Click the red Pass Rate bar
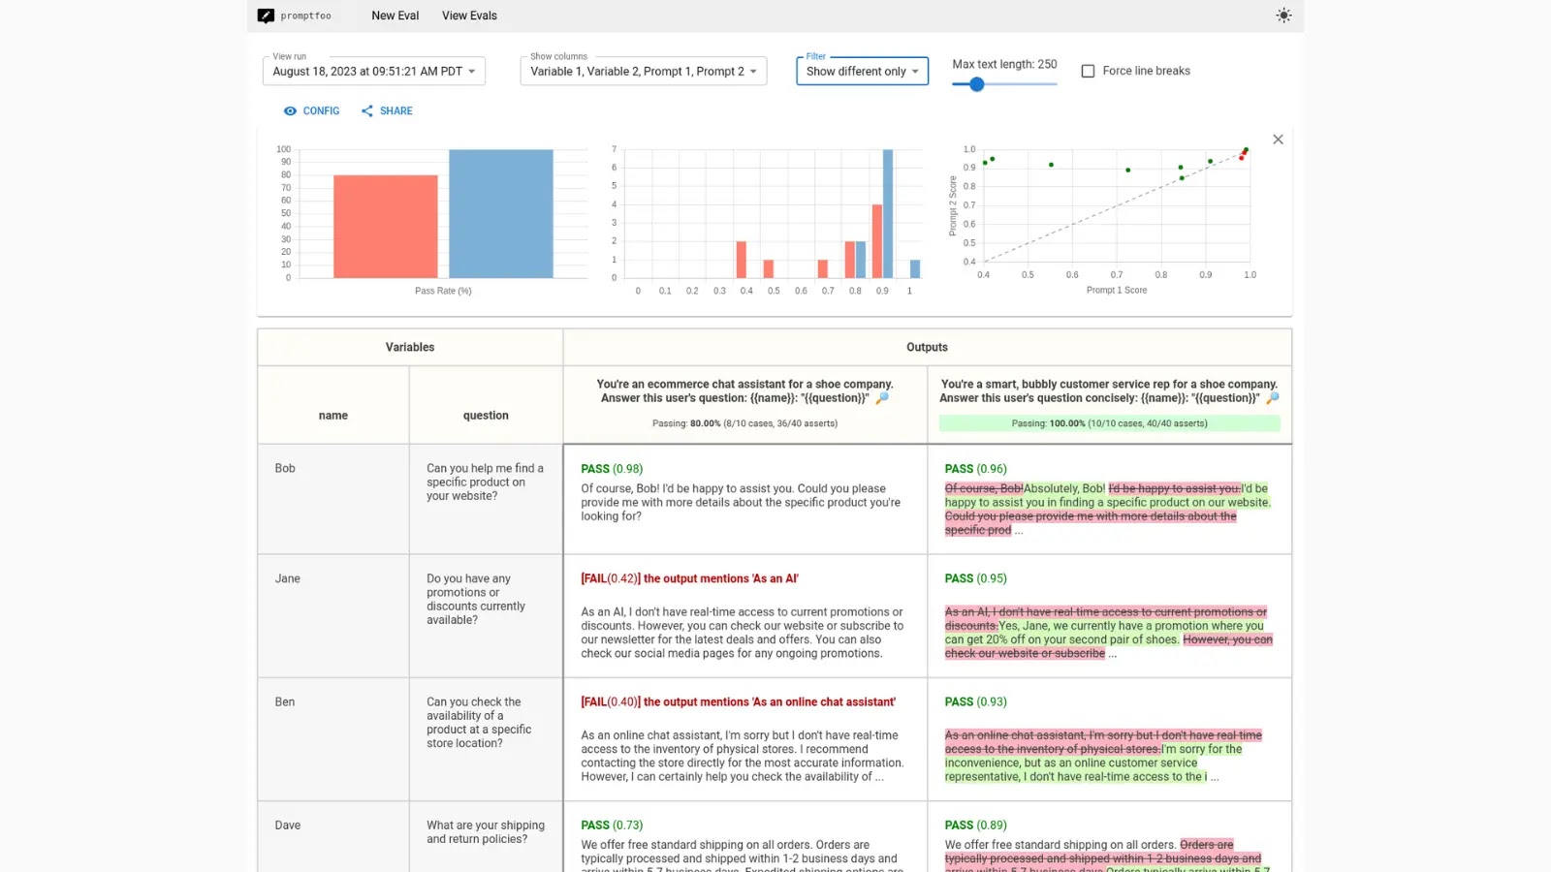This screenshot has width=1551, height=872. 385,227
